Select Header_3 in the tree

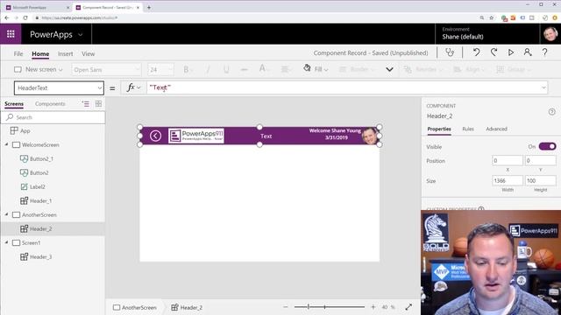coord(41,256)
